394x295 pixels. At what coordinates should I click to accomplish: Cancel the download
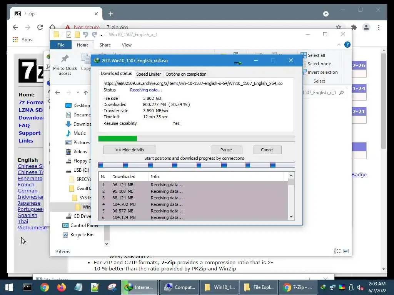(267, 150)
